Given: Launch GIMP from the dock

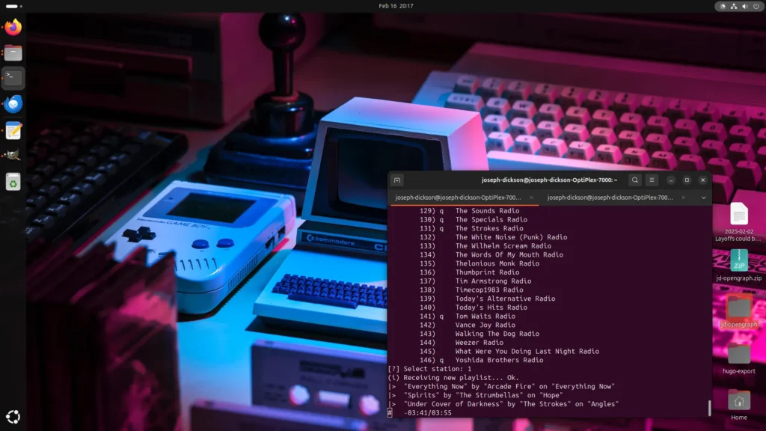Looking at the screenshot, I should click(13, 156).
